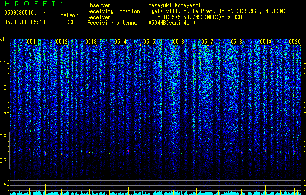Click the 0.6 kHz axis label
The image size is (306, 195).
[x=4, y=185]
